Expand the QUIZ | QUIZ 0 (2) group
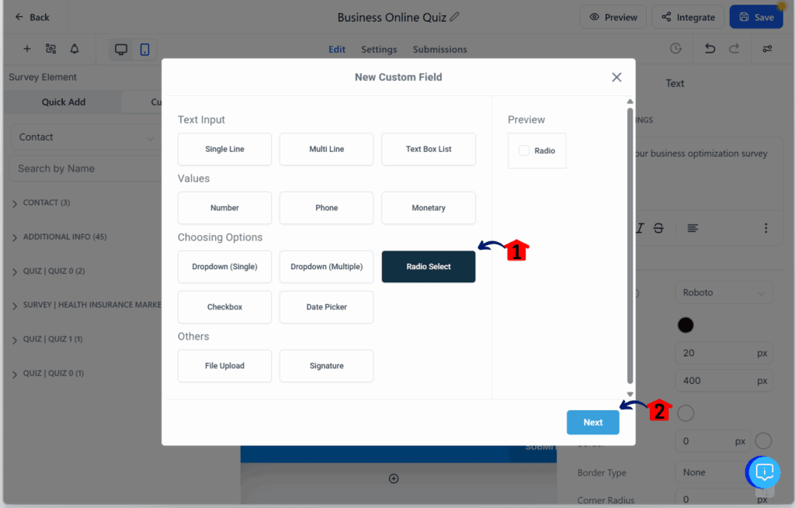 [x=49, y=271]
